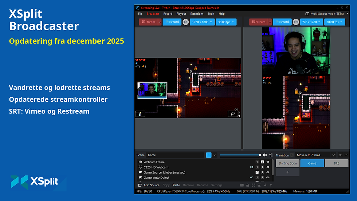Image resolution: width=357 pixels, height=201 pixels.
Task: Toggle output 1 for Game: Auto Detect
Action: pos(257,178)
